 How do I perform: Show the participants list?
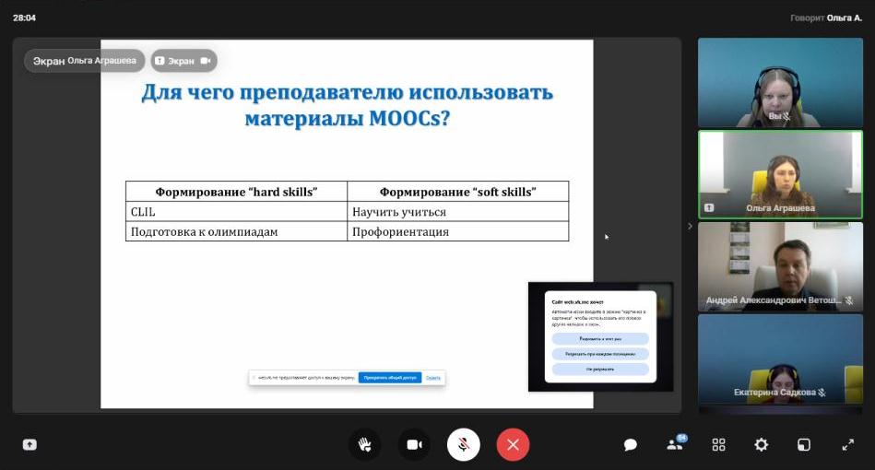674,444
